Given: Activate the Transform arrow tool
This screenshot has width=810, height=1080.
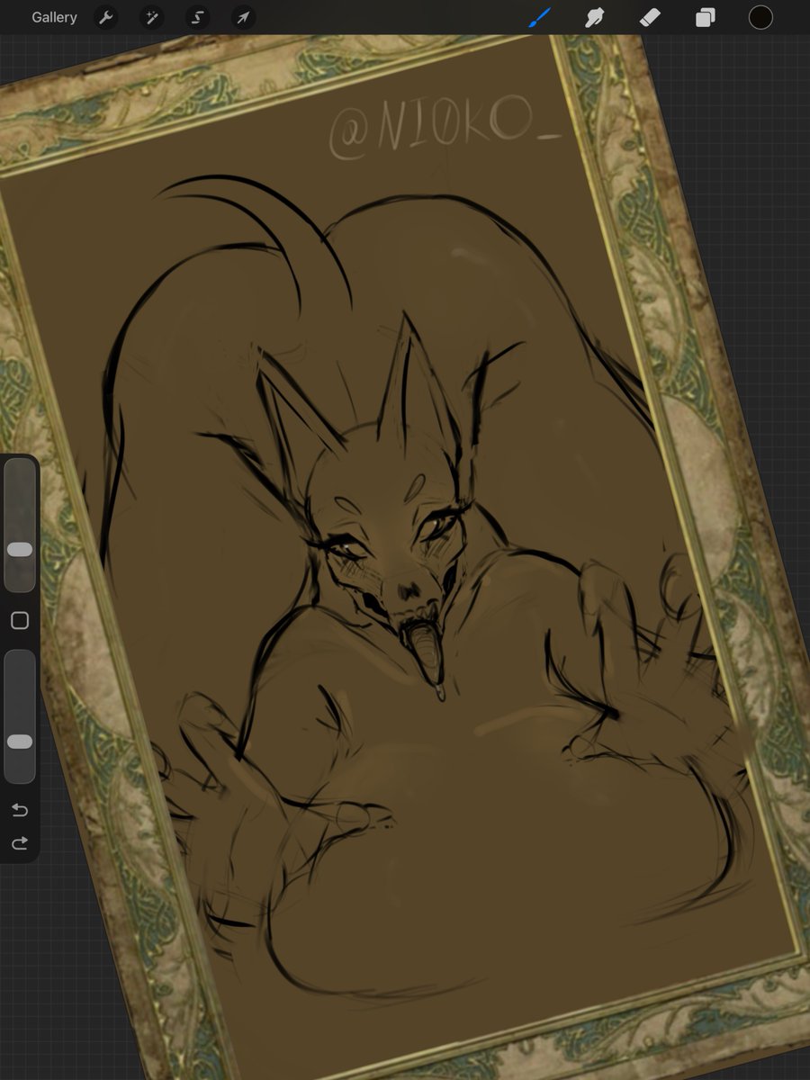Looking at the screenshot, I should click(x=243, y=17).
